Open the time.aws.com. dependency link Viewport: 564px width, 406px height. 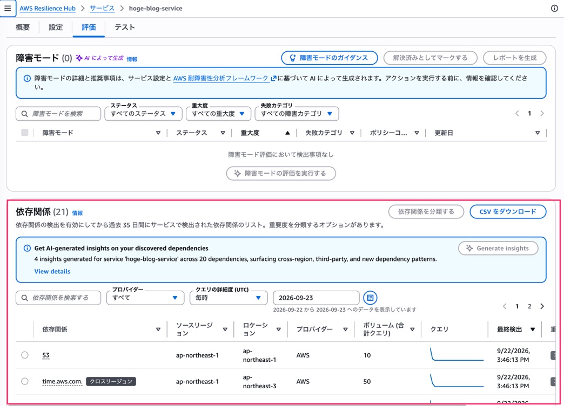(62, 381)
